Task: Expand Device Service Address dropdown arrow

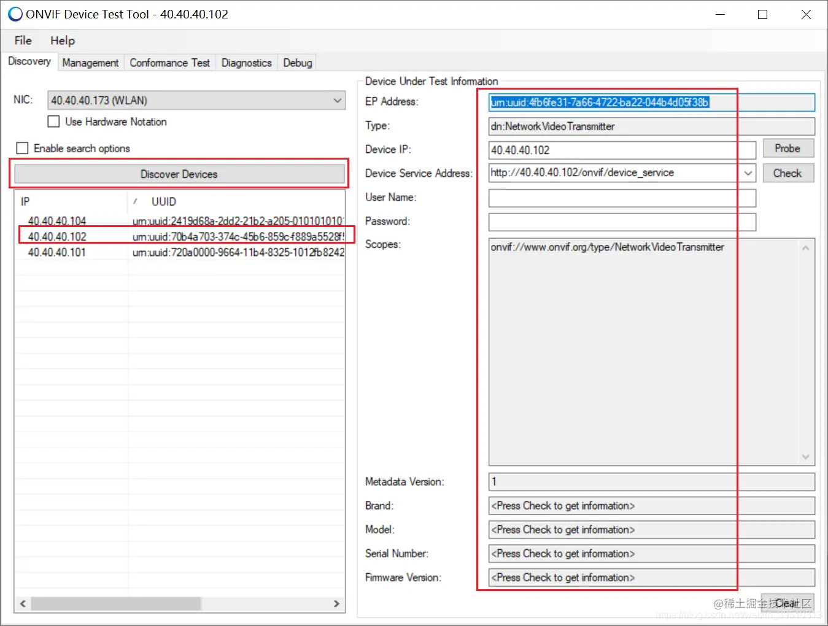Action: 748,173
